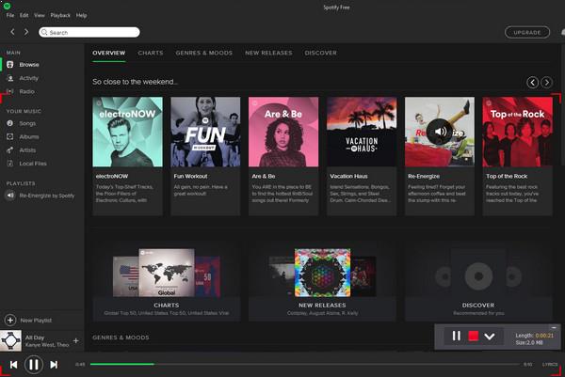Click the Local Files icon
The height and width of the screenshot is (377, 565).
coord(10,164)
